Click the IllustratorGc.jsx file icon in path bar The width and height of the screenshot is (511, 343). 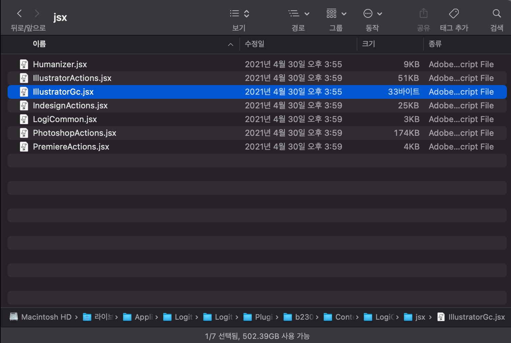(x=441, y=317)
